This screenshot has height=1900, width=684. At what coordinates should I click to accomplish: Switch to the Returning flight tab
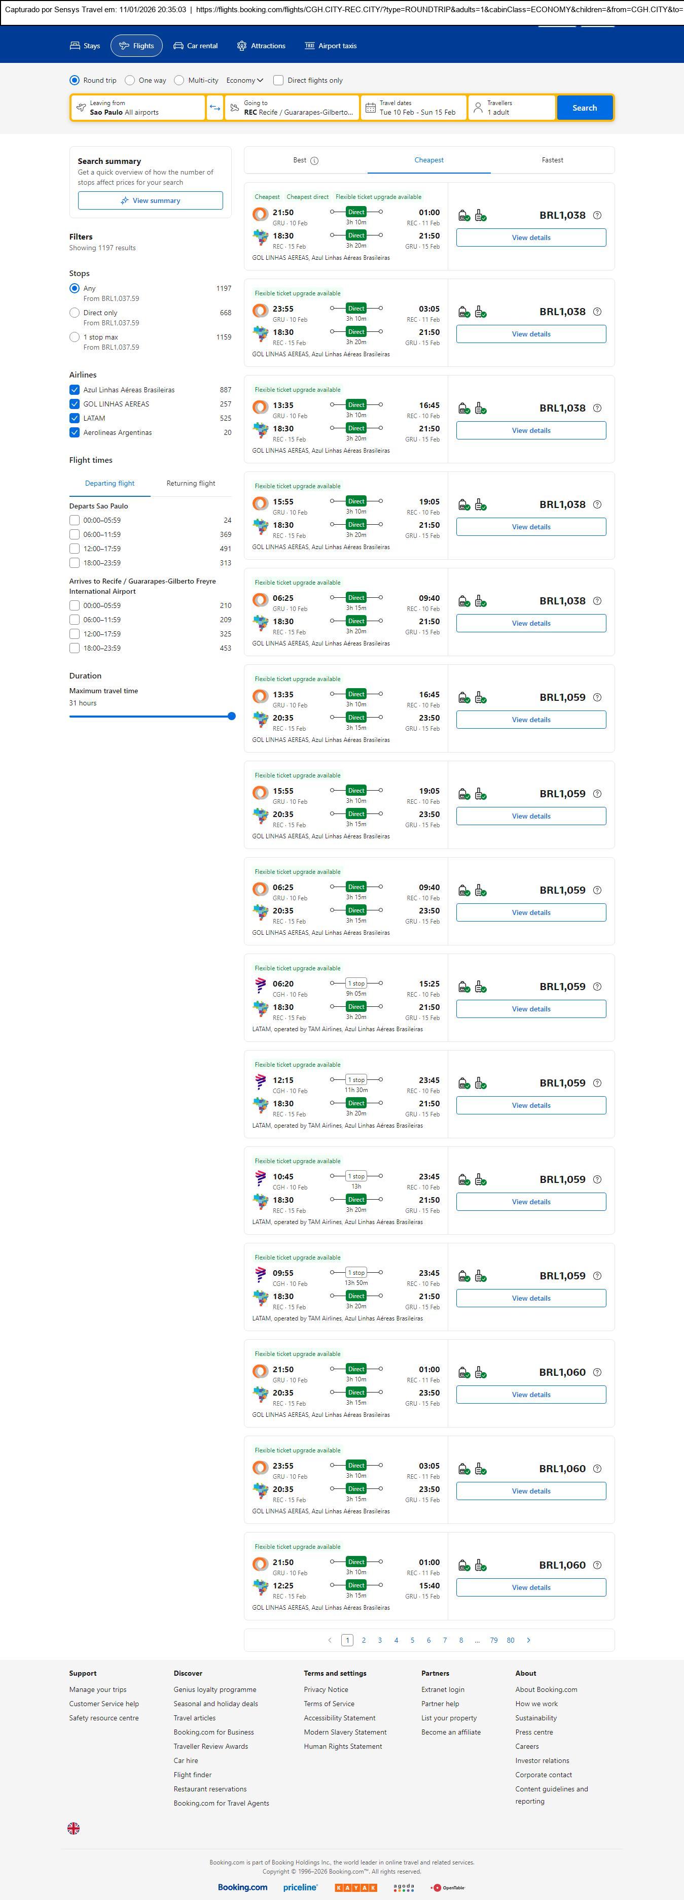(x=191, y=484)
